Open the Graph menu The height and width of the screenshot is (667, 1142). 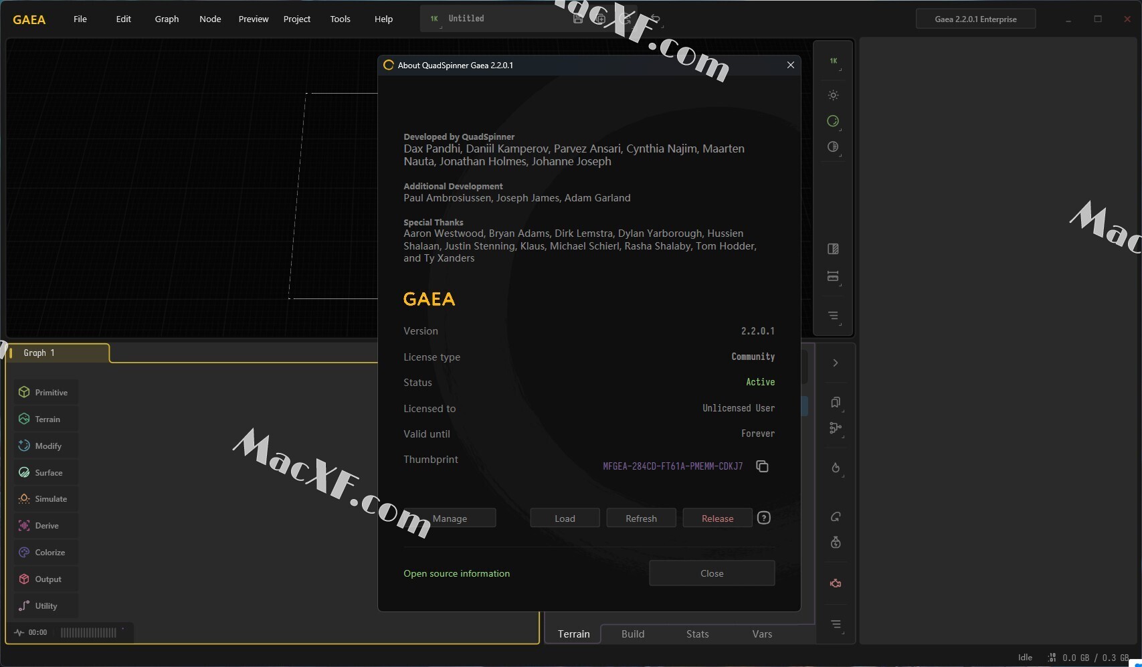click(x=167, y=19)
